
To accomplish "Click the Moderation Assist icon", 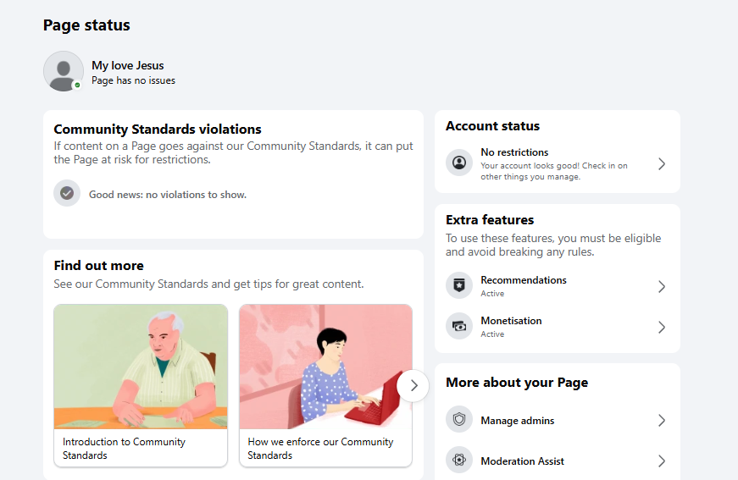I will tap(459, 460).
